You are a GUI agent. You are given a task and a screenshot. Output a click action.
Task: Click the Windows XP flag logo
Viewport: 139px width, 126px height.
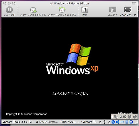pyautogui.click(x=79, y=54)
